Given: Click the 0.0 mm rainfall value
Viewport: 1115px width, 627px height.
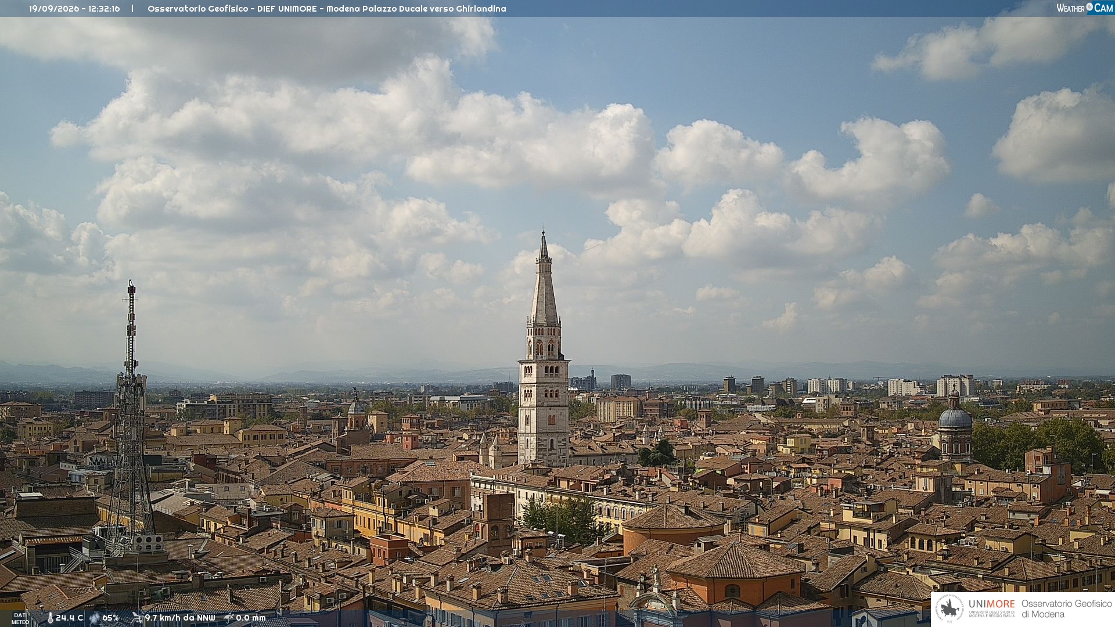Looking at the screenshot, I should click(x=251, y=618).
